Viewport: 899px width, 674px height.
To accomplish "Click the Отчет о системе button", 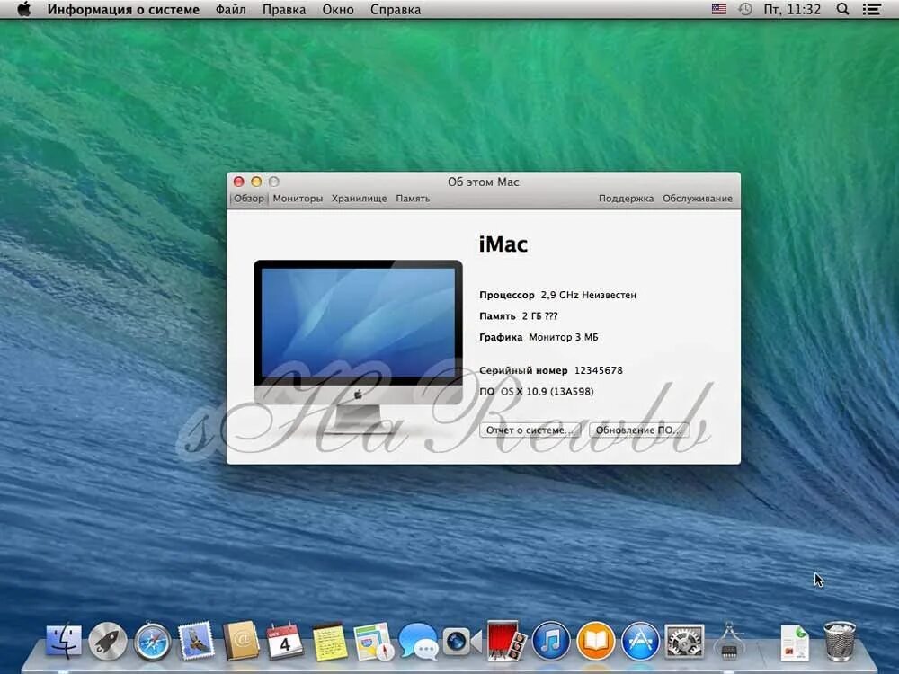I will tap(530, 430).
